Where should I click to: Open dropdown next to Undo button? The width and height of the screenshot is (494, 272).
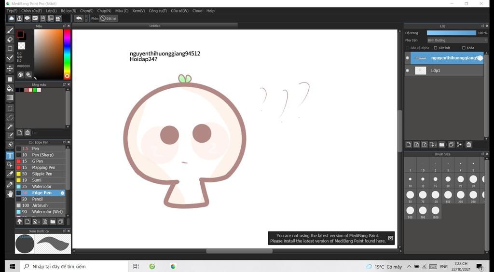point(86,18)
